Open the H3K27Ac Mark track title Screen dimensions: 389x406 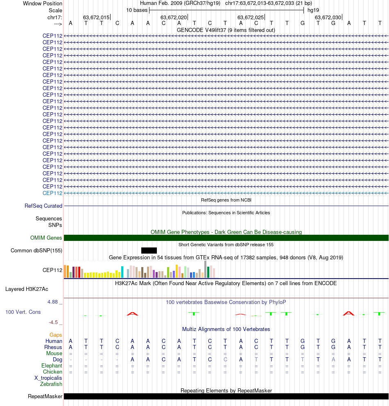[x=226, y=283]
